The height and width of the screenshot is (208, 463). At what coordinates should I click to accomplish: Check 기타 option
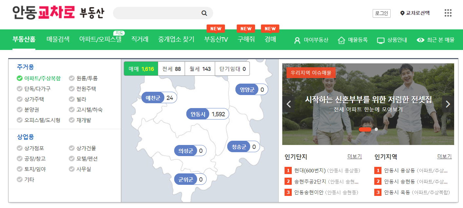tap(25, 180)
